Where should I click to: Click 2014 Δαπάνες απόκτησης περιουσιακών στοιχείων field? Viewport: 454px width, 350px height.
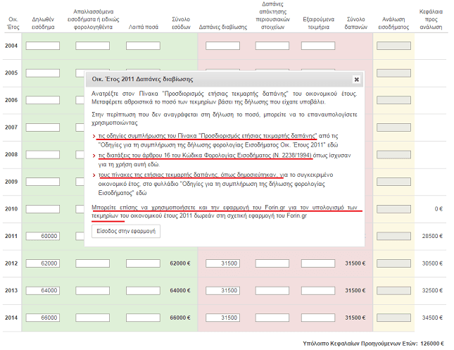[272, 318]
